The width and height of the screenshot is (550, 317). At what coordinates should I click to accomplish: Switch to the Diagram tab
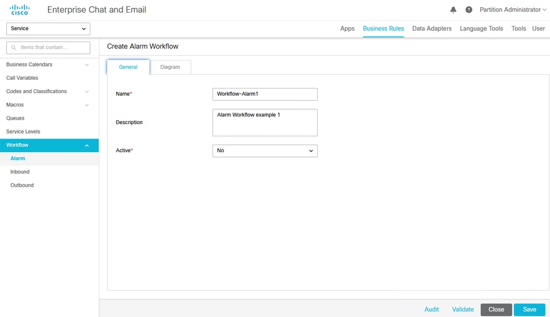[x=170, y=67]
